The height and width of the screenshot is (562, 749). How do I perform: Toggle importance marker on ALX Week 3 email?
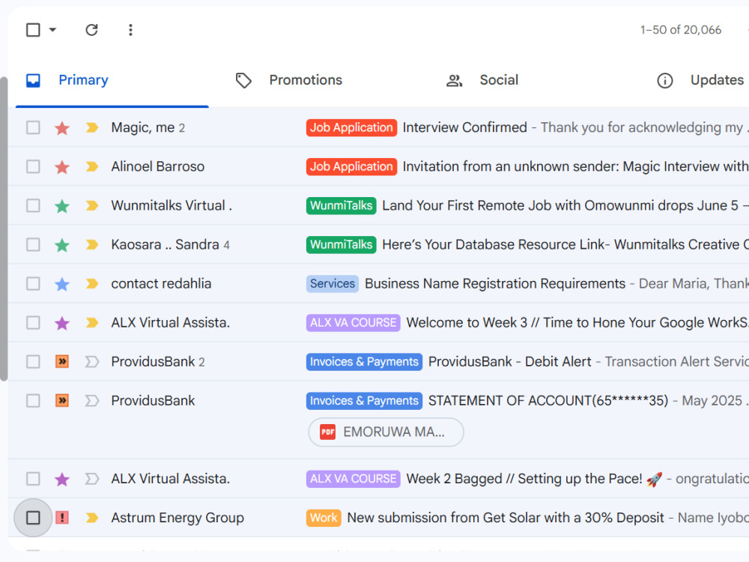(x=91, y=323)
